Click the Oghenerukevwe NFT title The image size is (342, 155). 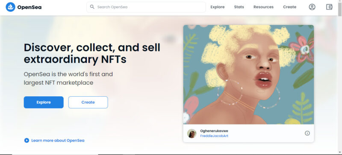pos(214,131)
